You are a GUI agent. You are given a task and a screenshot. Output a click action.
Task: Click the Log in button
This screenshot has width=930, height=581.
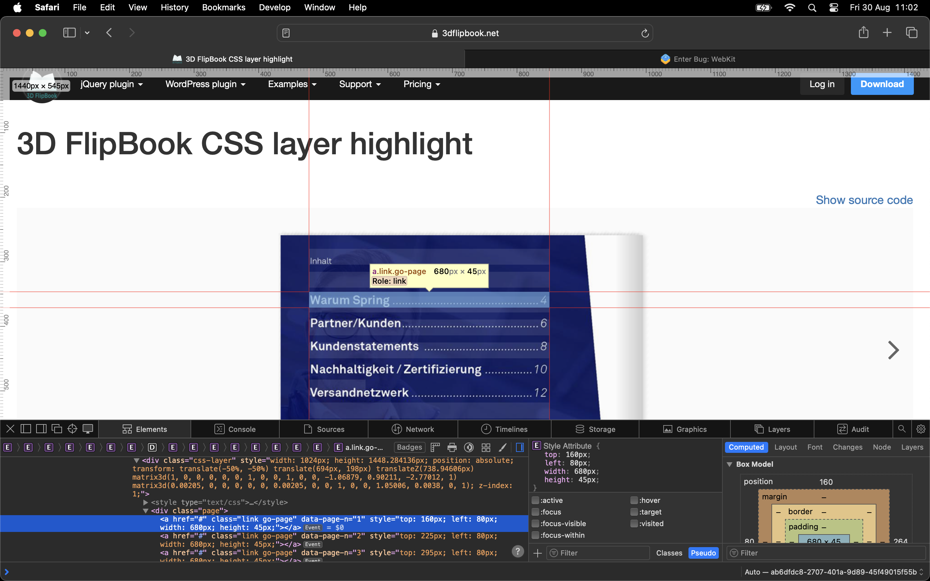tap(822, 84)
